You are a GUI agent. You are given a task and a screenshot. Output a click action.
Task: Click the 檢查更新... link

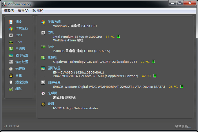coord(183,126)
